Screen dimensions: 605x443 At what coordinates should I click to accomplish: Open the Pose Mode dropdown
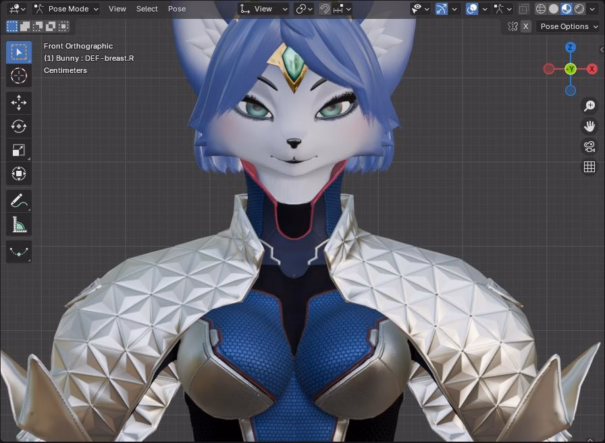click(x=65, y=9)
